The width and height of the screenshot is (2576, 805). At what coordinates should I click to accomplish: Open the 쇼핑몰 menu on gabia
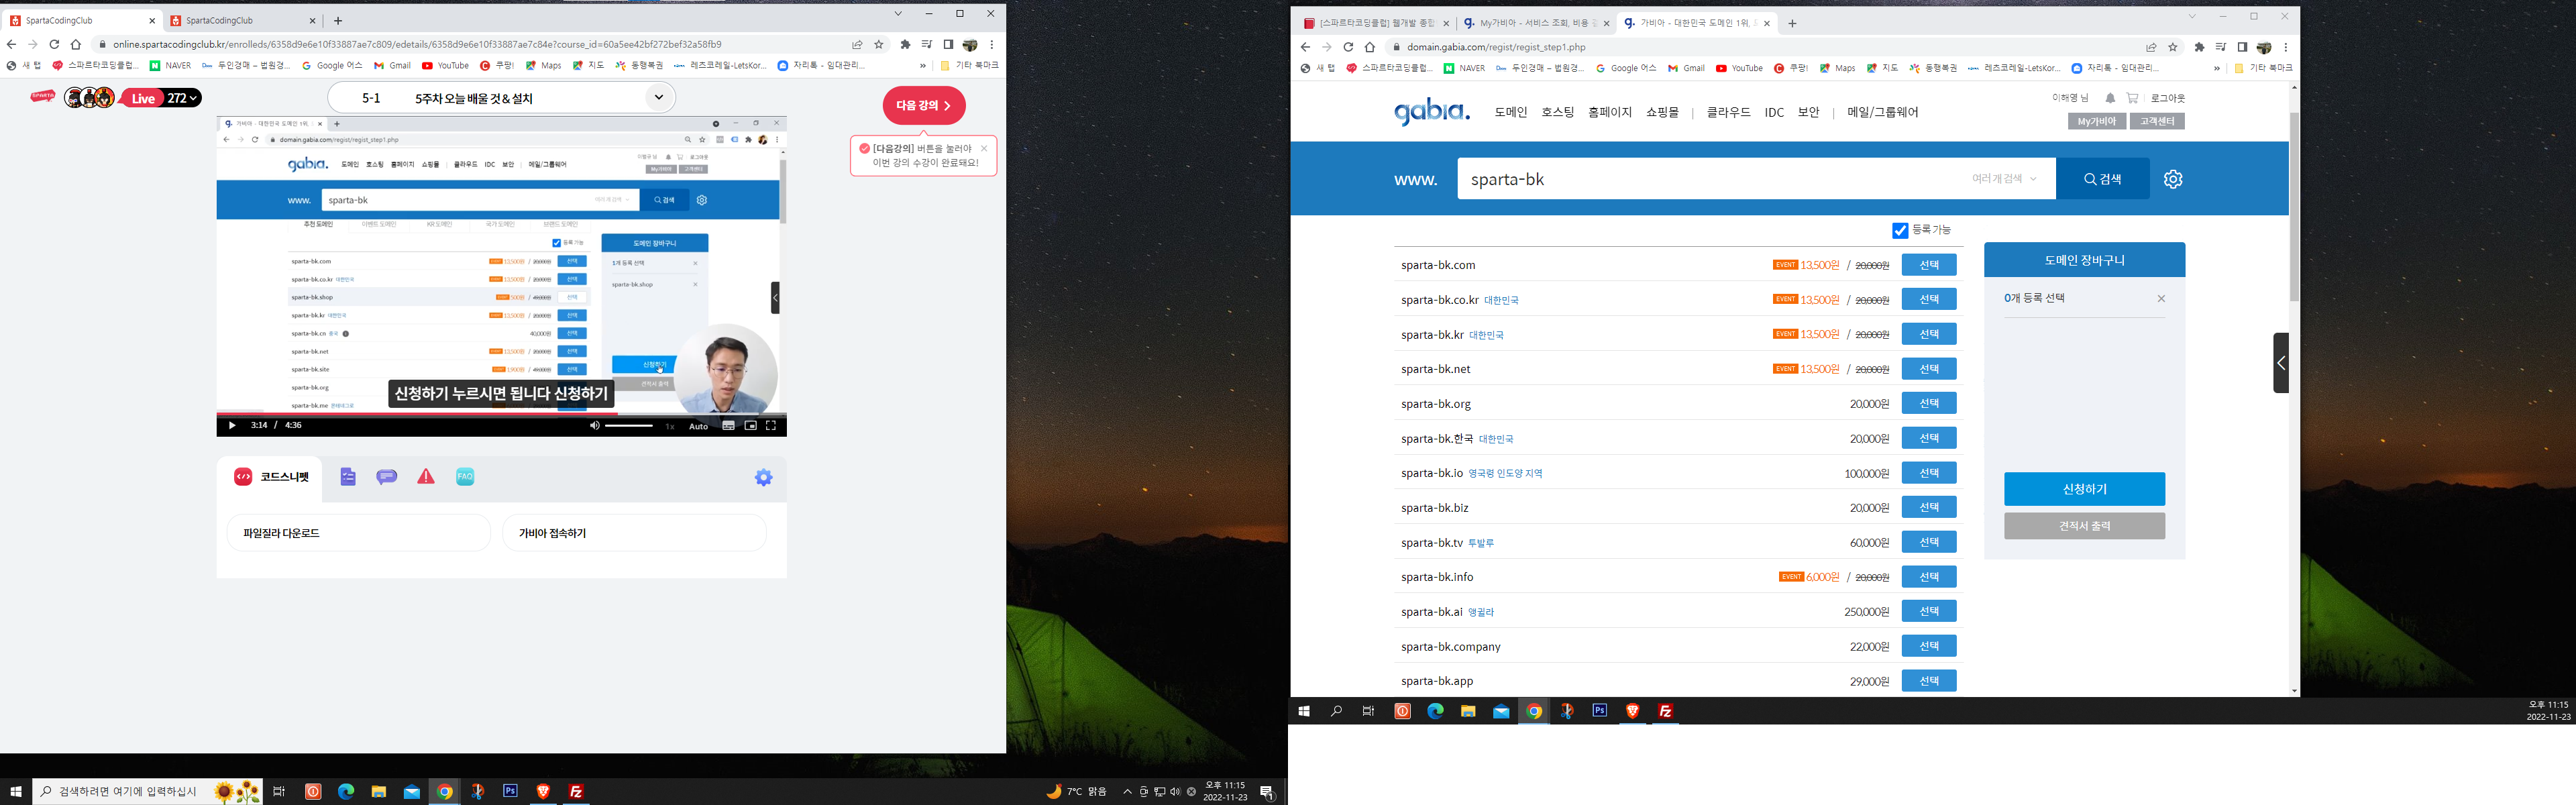coord(1663,113)
